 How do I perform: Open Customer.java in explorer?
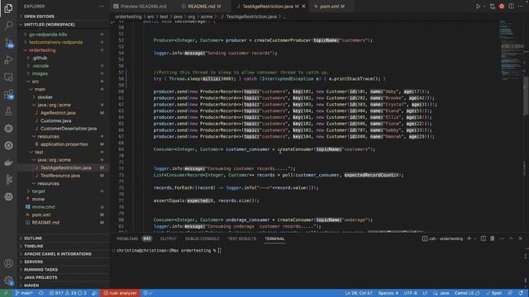[55, 120]
